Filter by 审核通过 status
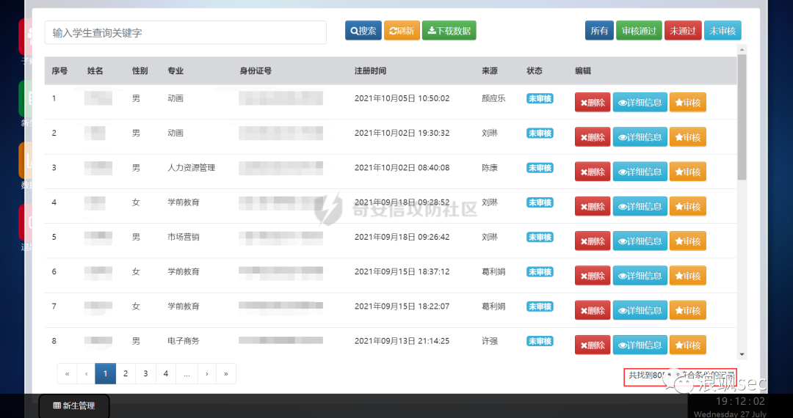The image size is (793, 418). point(639,31)
